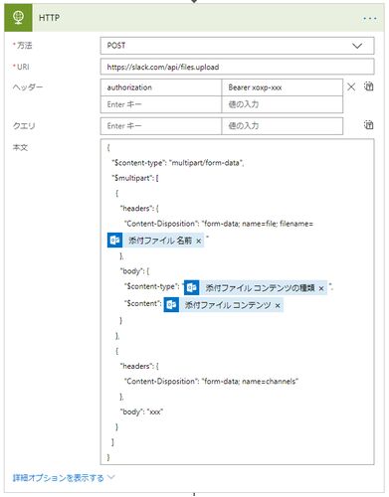Open the POST method dropdown
The width and height of the screenshot is (389, 497).
coord(237,46)
